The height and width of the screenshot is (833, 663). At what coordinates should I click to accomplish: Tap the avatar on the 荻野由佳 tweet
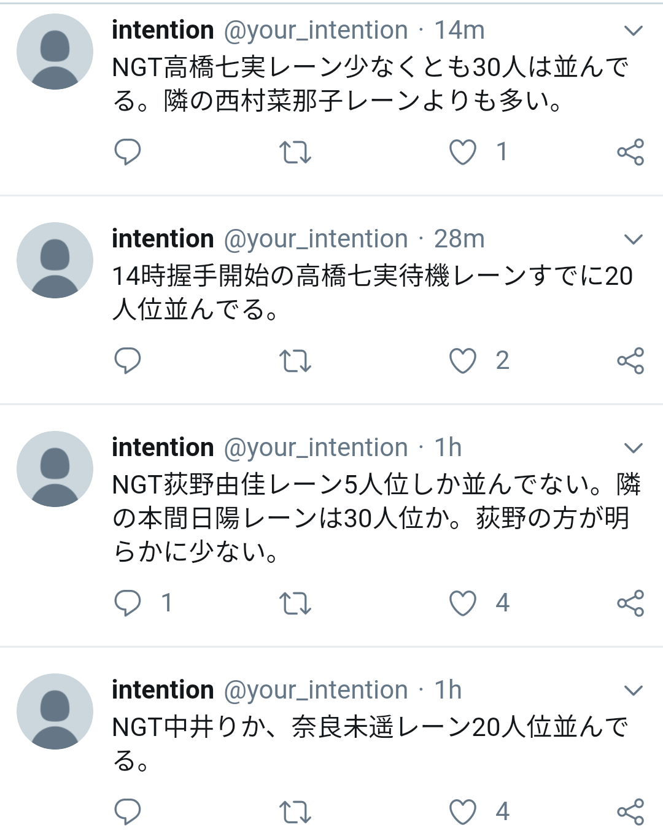[55, 469]
